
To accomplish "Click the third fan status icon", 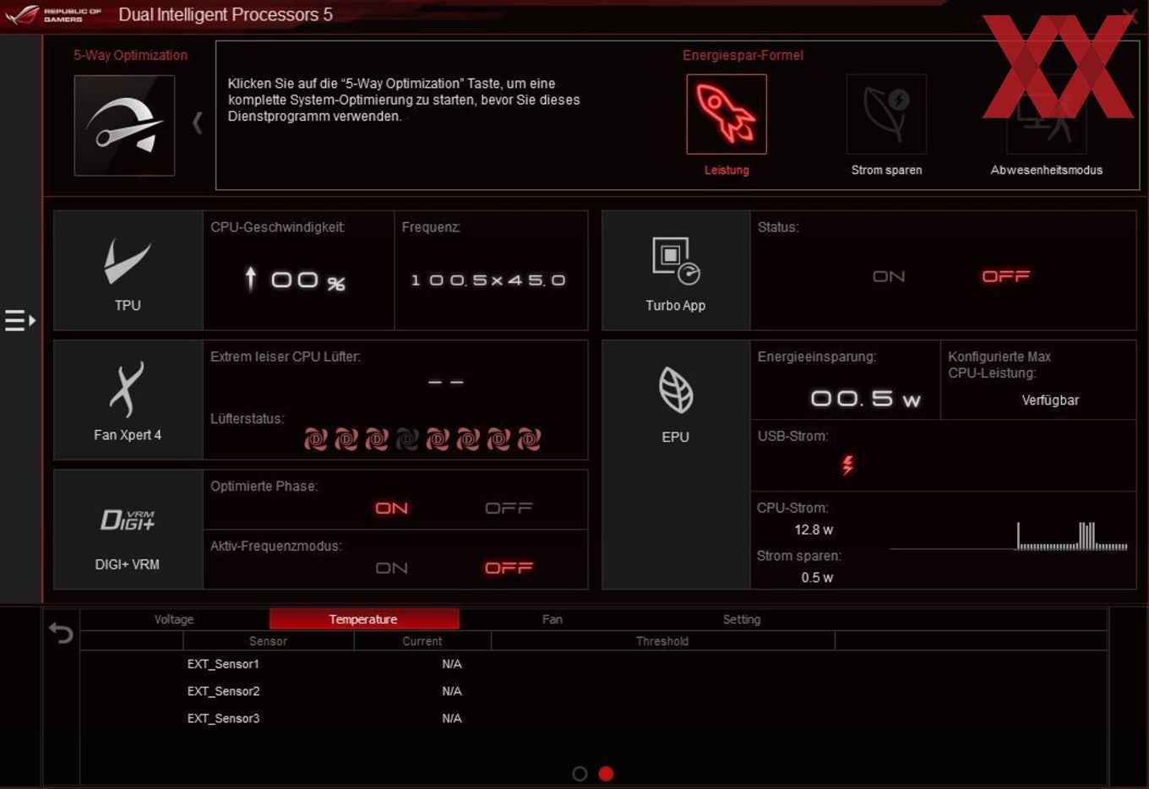I will [x=377, y=439].
